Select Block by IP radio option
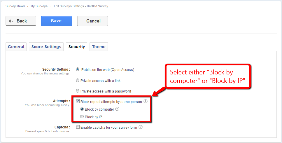282x143 pixels. coord(82,117)
